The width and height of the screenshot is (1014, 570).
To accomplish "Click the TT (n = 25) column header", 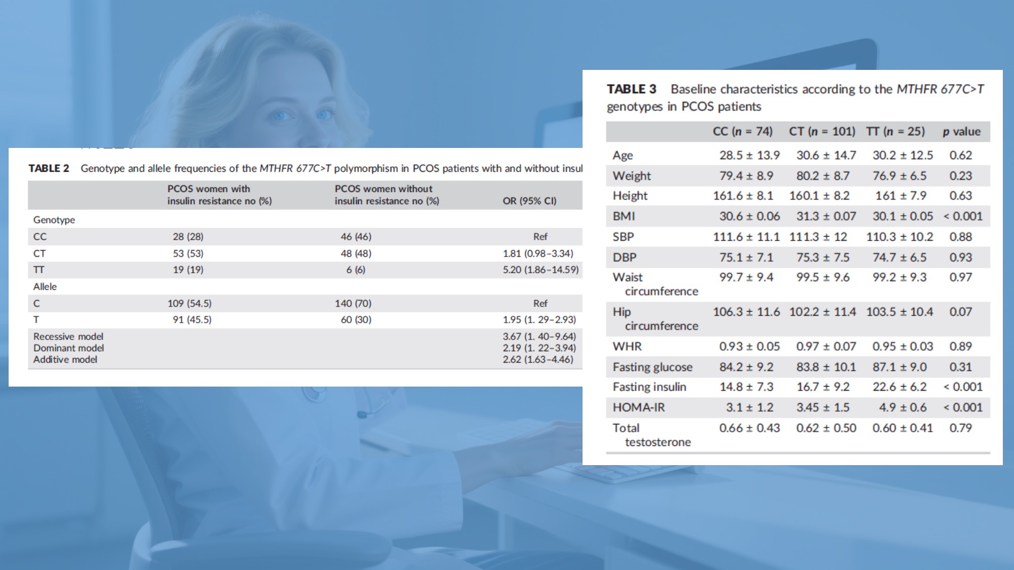I will point(895,132).
